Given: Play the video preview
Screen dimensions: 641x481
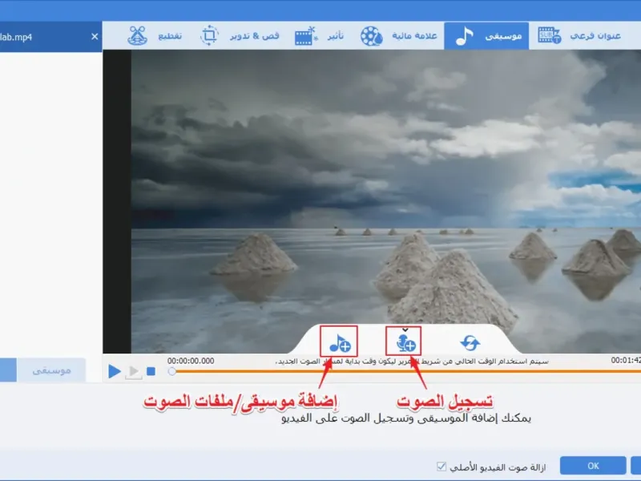Looking at the screenshot, I should (x=115, y=371).
